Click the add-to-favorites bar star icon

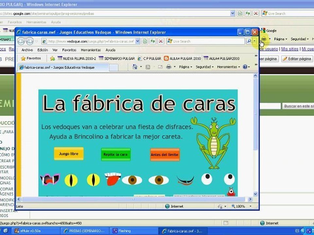coord(52,58)
